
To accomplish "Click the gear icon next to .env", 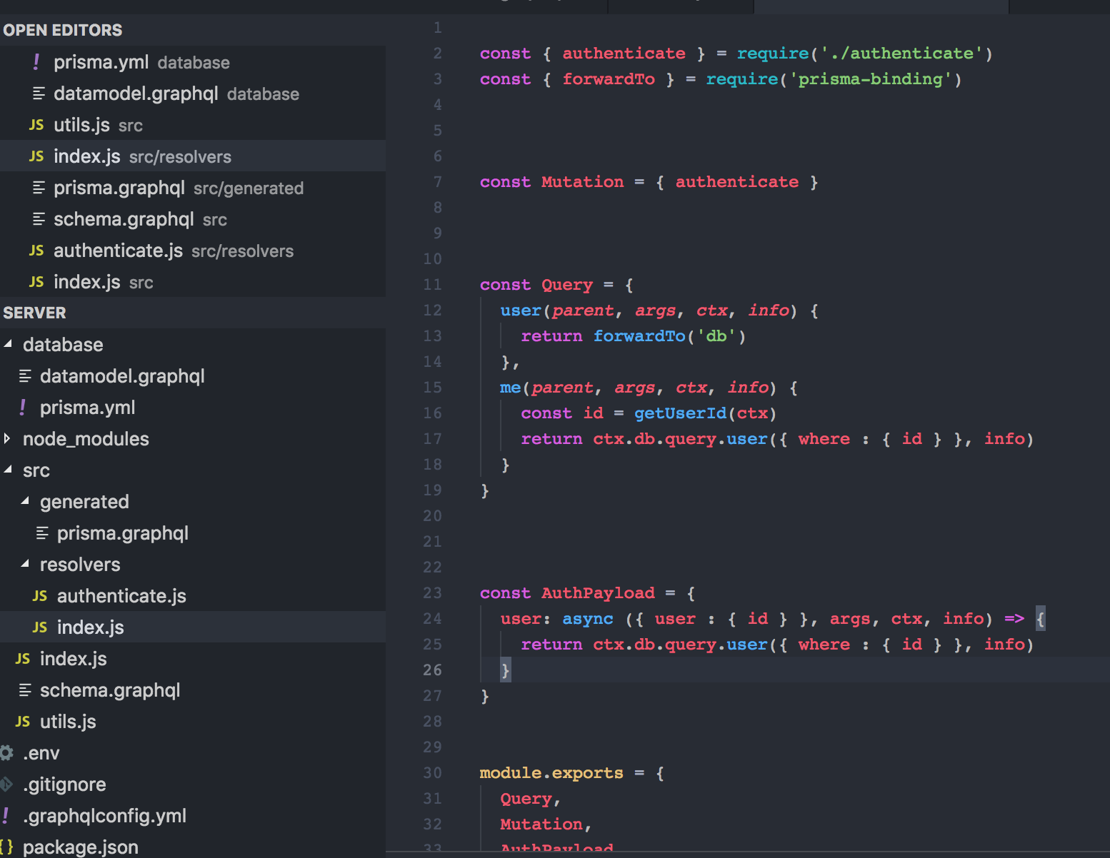I will click(x=7, y=752).
